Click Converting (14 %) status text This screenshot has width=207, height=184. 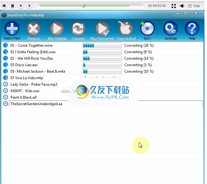139,58
